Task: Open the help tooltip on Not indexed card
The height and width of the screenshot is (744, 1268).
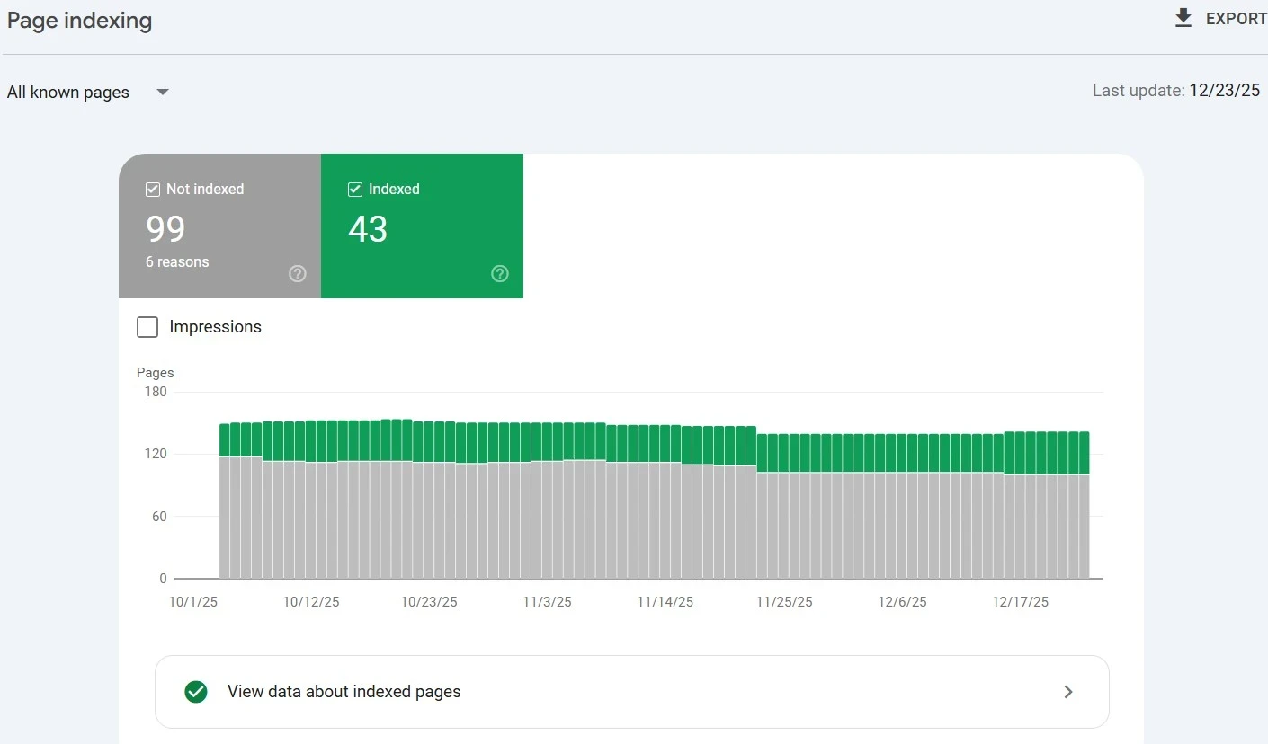Action: [x=297, y=274]
